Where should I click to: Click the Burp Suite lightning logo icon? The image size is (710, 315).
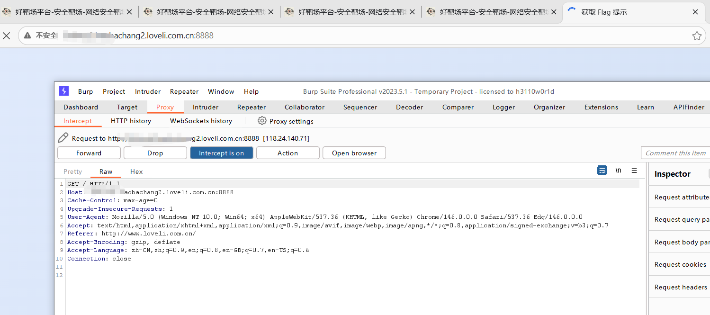[x=64, y=91]
